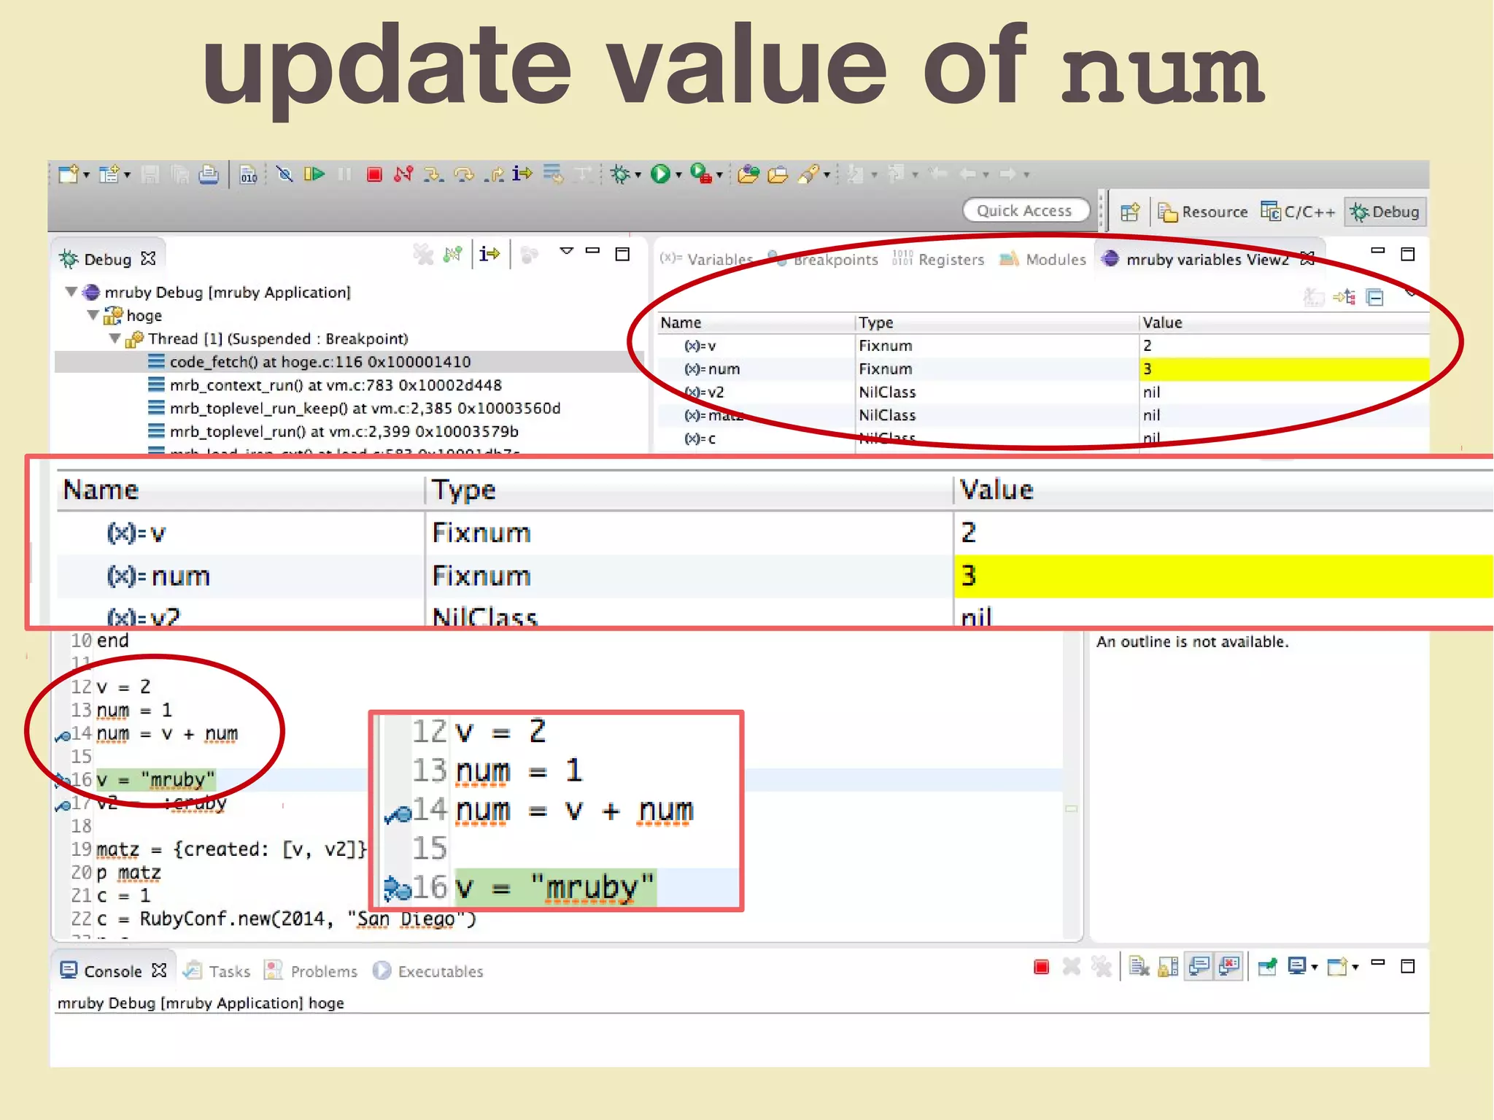This screenshot has width=1494, height=1120.
Task: Select the mrb_context_run() at vm.c:783 frame
Action: 336,385
